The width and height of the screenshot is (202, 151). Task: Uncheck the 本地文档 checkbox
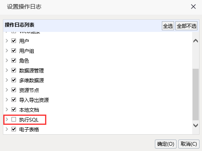click(x=14, y=110)
